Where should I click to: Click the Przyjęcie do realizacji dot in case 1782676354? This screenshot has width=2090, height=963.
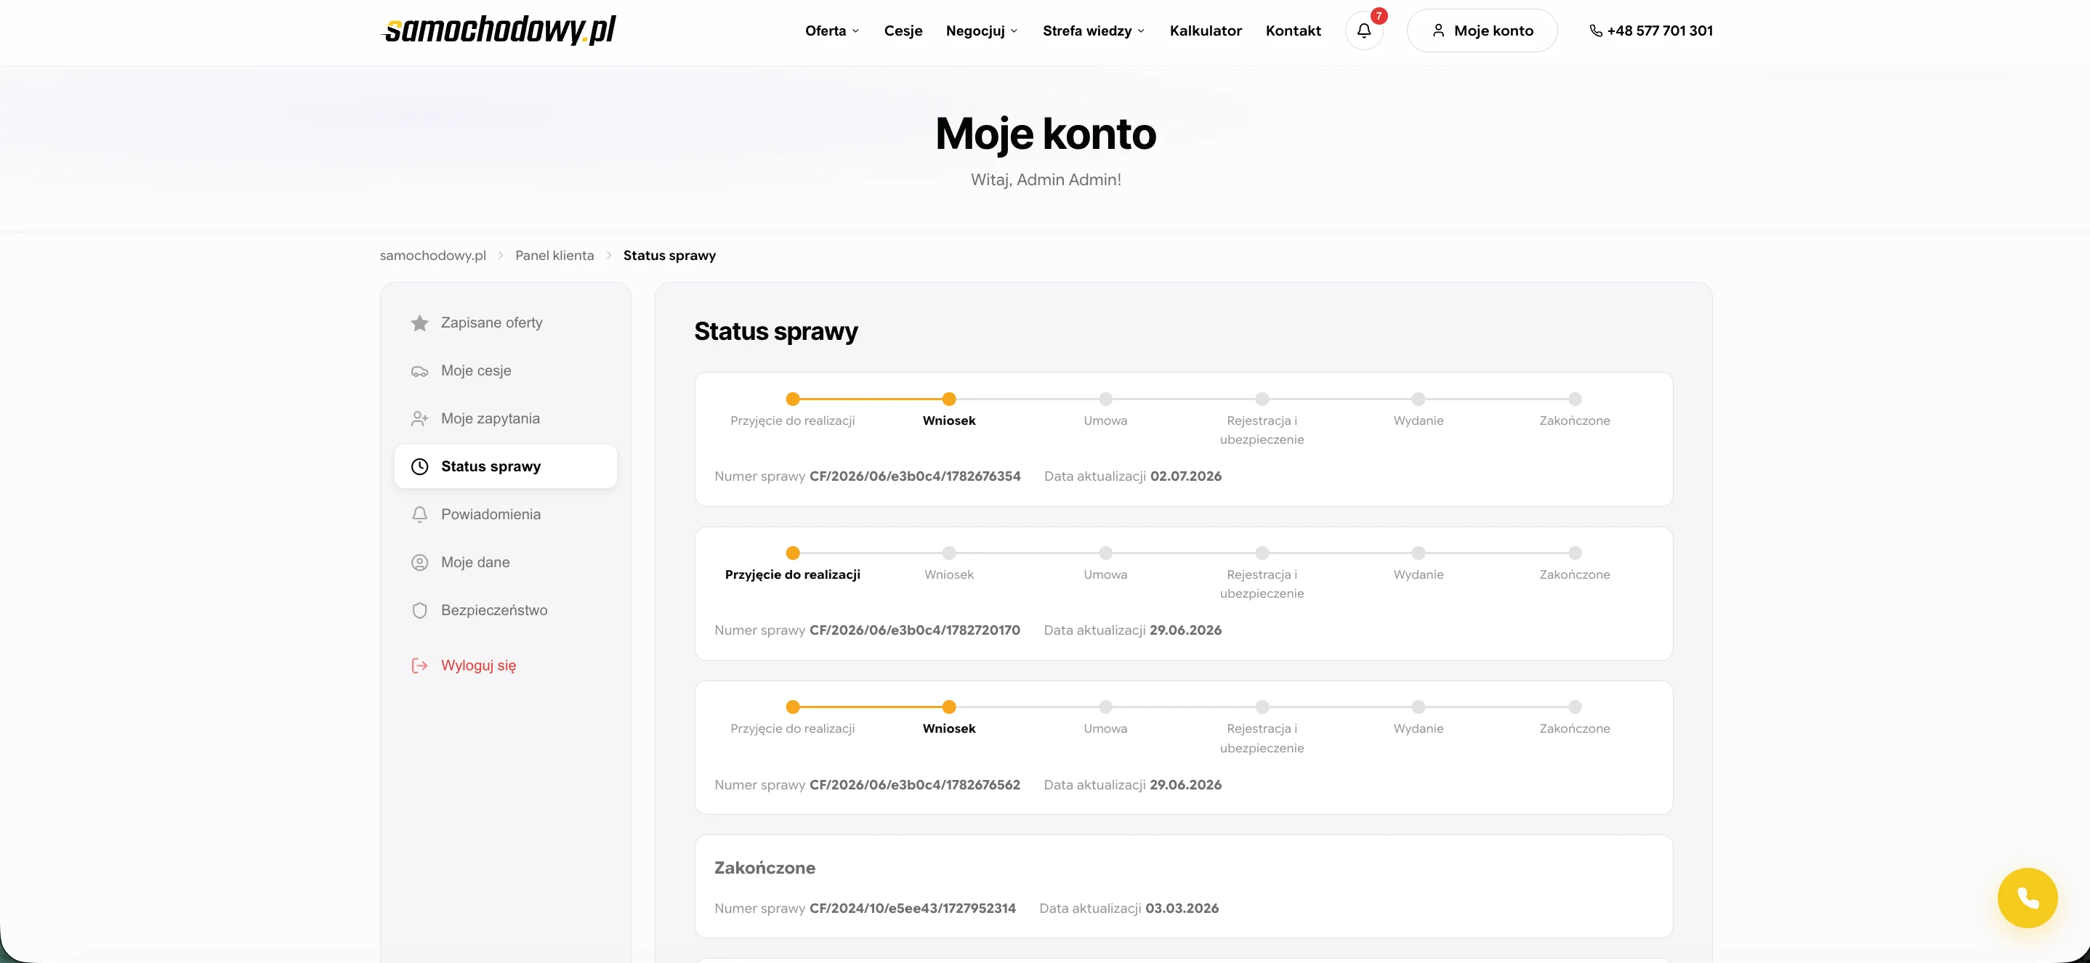click(x=793, y=399)
